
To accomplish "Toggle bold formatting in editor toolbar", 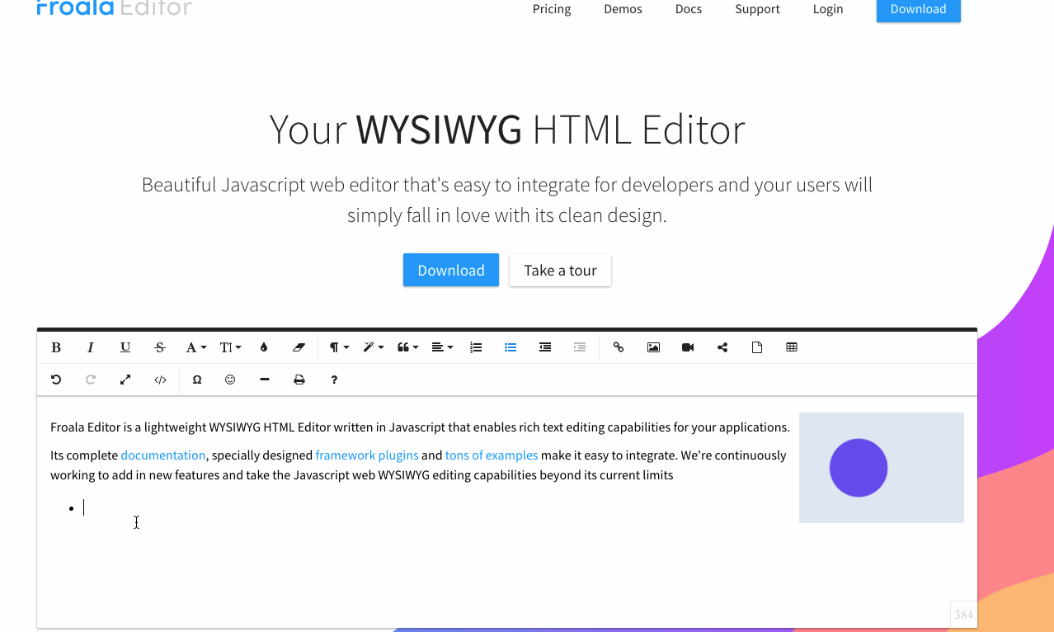I will (x=56, y=347).
